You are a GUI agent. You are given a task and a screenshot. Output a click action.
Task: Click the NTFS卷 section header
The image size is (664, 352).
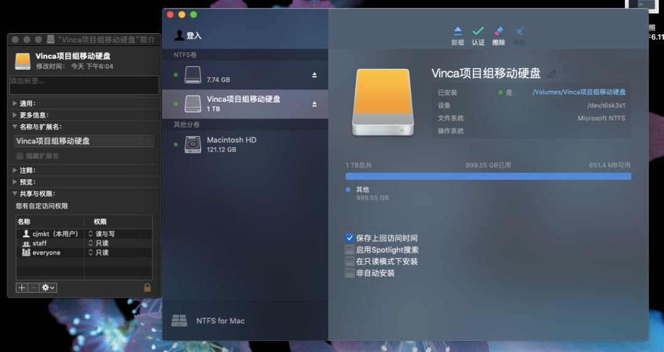pyautogui.click(x=185, y=55)
